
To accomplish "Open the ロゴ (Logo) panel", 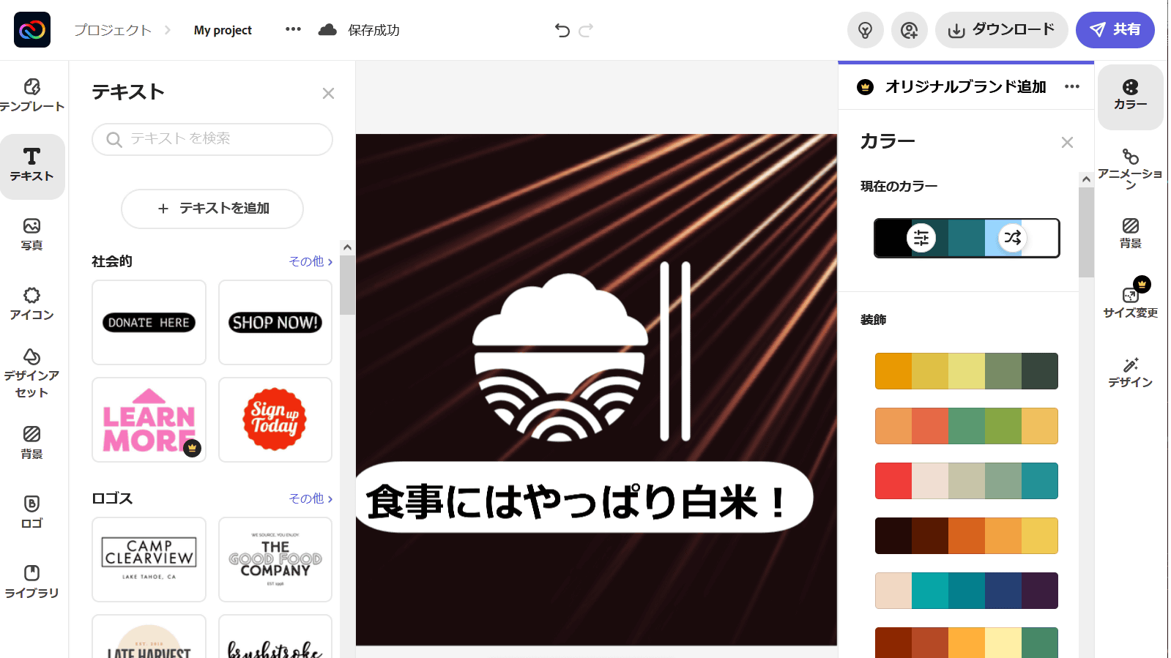I will (x=32, y=512).
